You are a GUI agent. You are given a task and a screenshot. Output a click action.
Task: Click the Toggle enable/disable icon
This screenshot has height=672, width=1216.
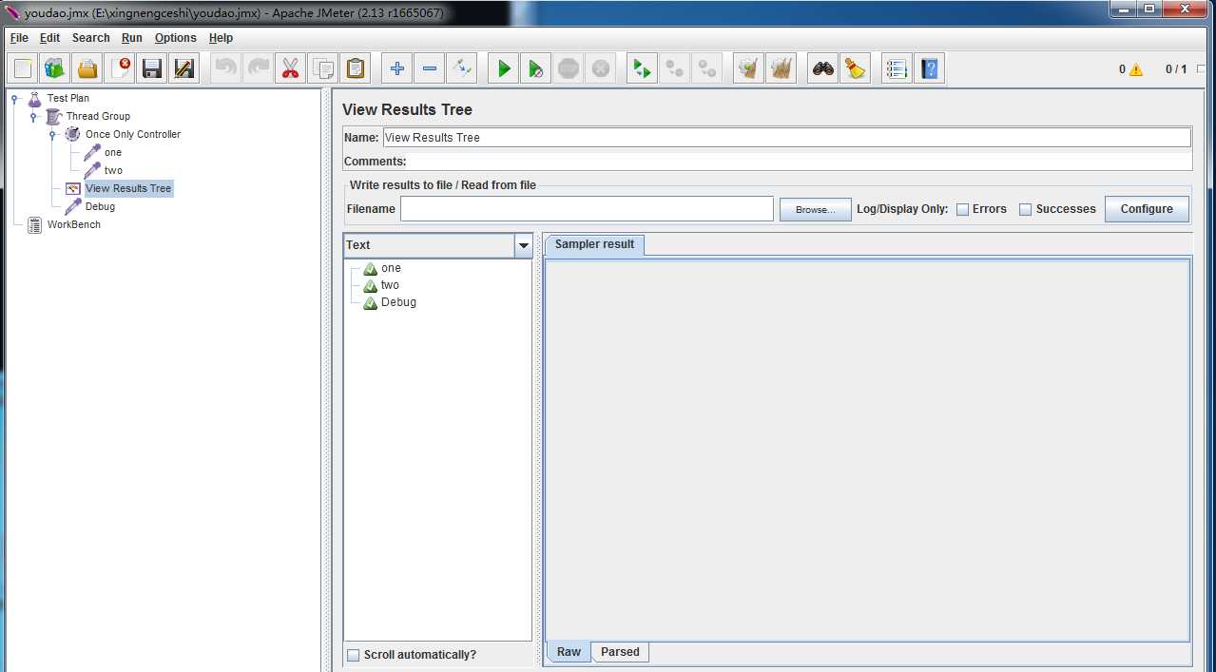click(x=462, y=68)
